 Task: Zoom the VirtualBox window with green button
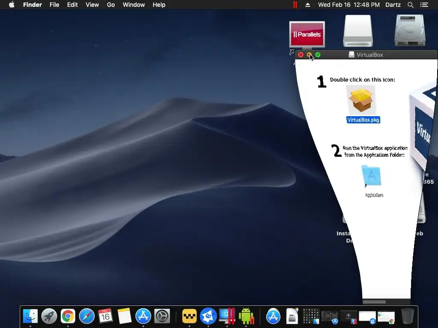318,55
